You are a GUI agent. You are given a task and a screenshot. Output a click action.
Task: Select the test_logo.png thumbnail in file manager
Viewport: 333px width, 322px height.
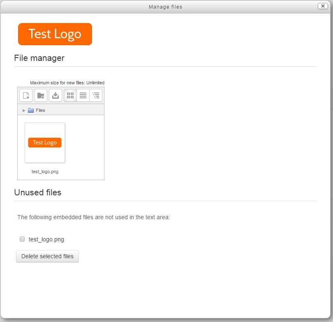(45, 143)
